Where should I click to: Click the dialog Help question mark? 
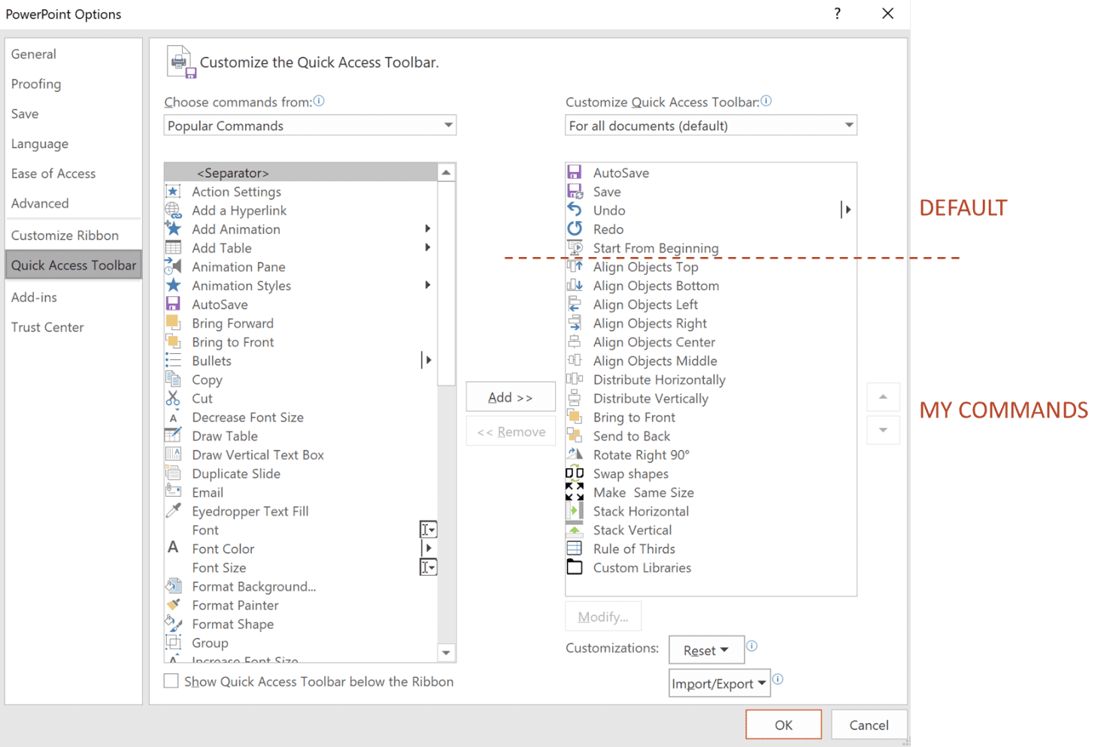[837, 14]
